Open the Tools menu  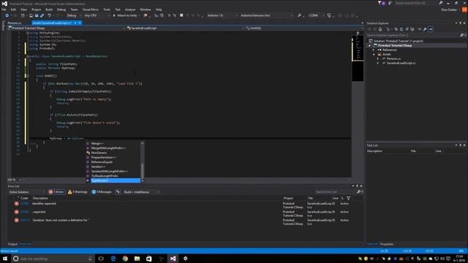coord(107,9)
